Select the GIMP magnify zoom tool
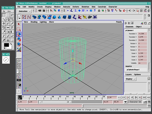152x114 pixels. click(x=8, y=23)
